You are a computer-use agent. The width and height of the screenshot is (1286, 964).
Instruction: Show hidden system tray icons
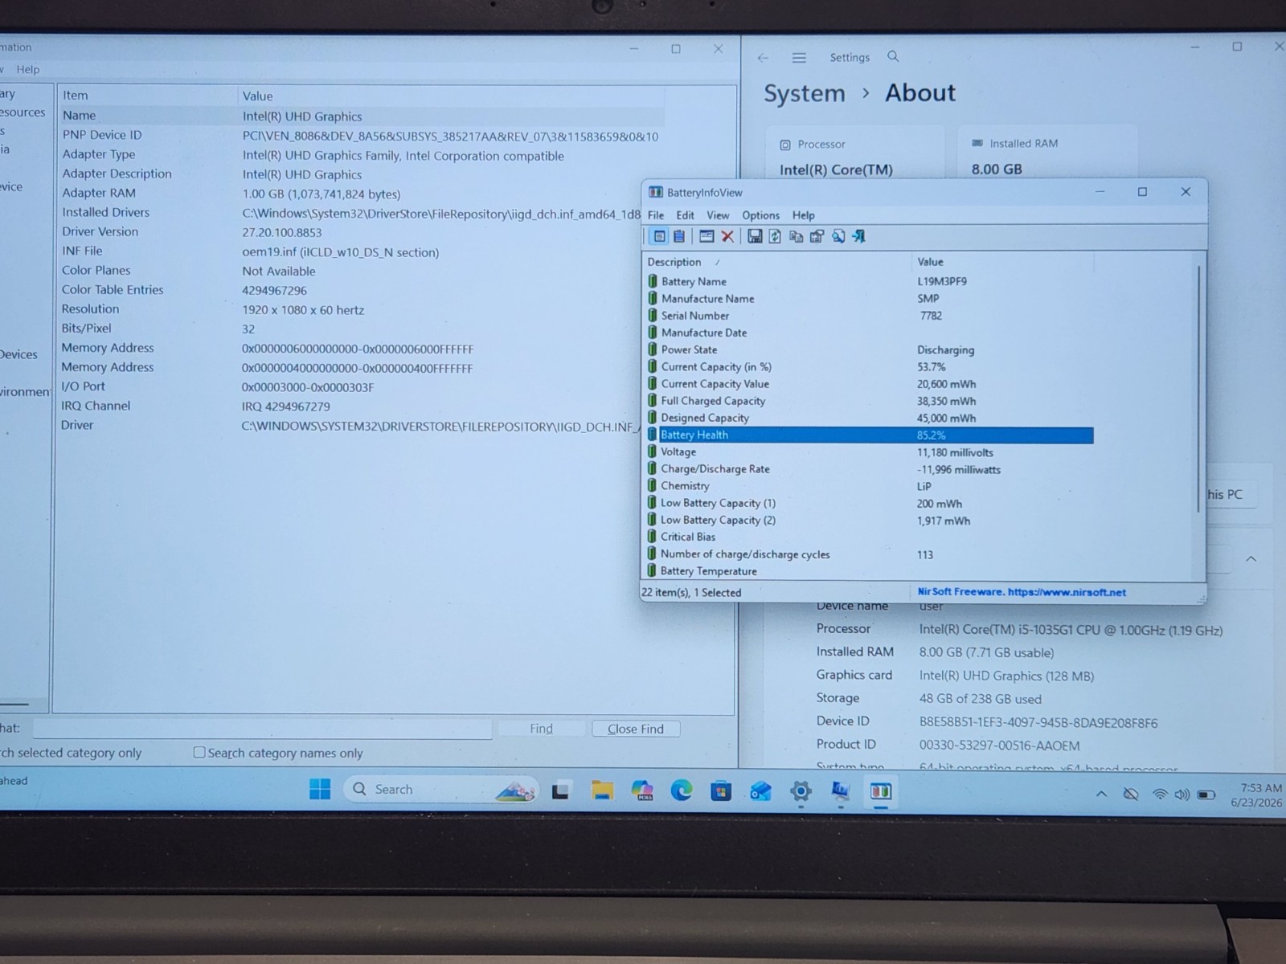[x=1101, y=794]
